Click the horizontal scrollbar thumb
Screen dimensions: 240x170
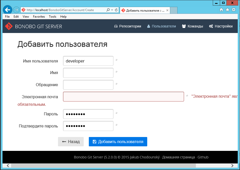103,165
